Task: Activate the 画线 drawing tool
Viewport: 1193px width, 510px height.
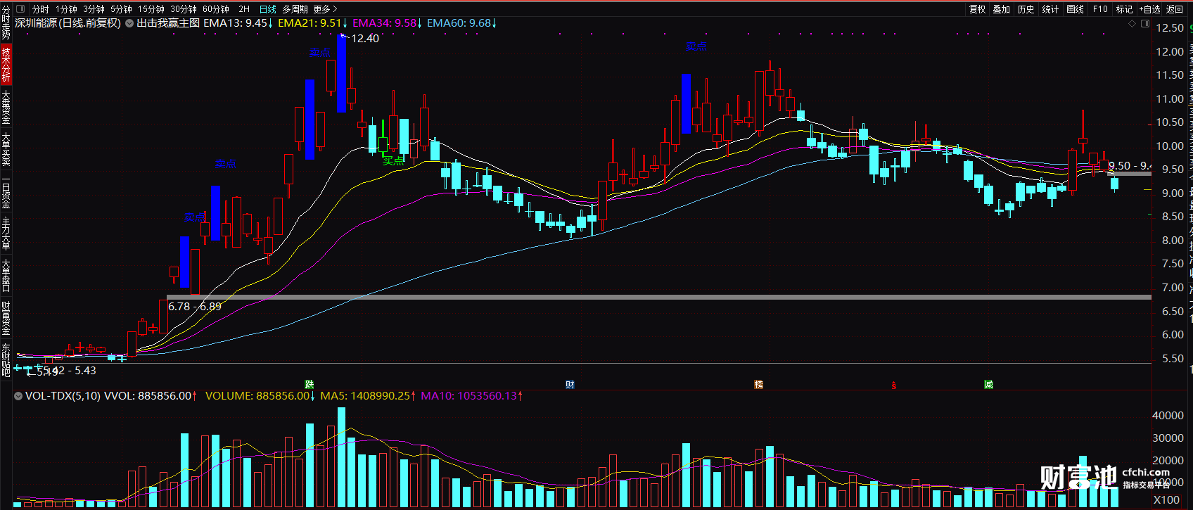Action: (x=1075, y=9)
